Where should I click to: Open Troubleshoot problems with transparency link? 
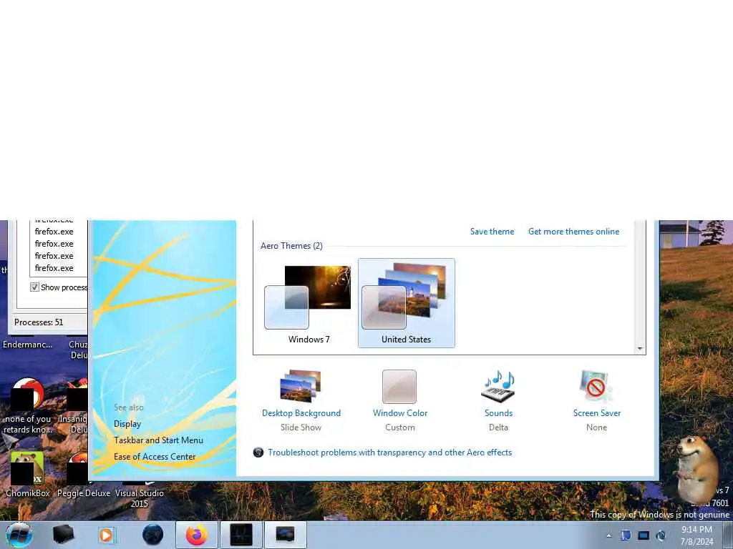(x=389, y=452)
